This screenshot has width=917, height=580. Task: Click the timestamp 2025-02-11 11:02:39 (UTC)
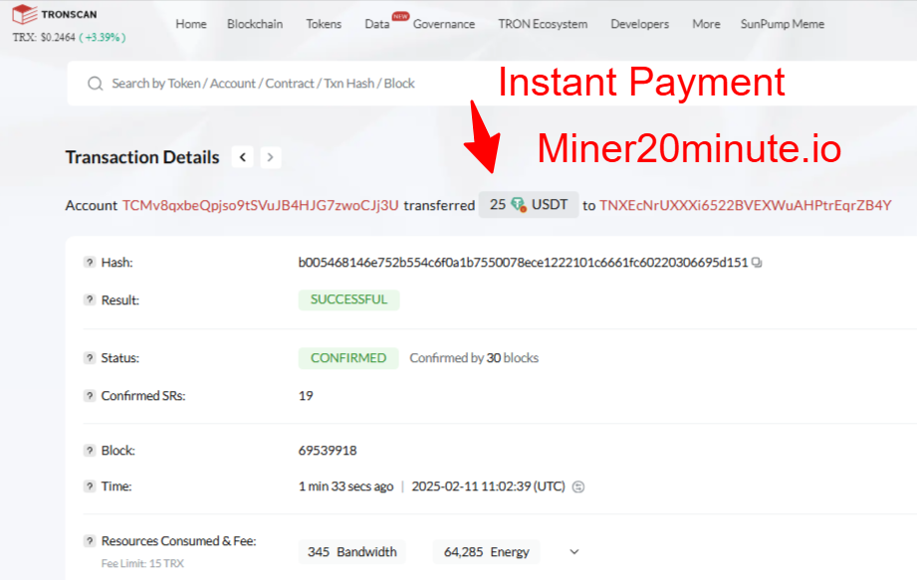coord(488,485)
